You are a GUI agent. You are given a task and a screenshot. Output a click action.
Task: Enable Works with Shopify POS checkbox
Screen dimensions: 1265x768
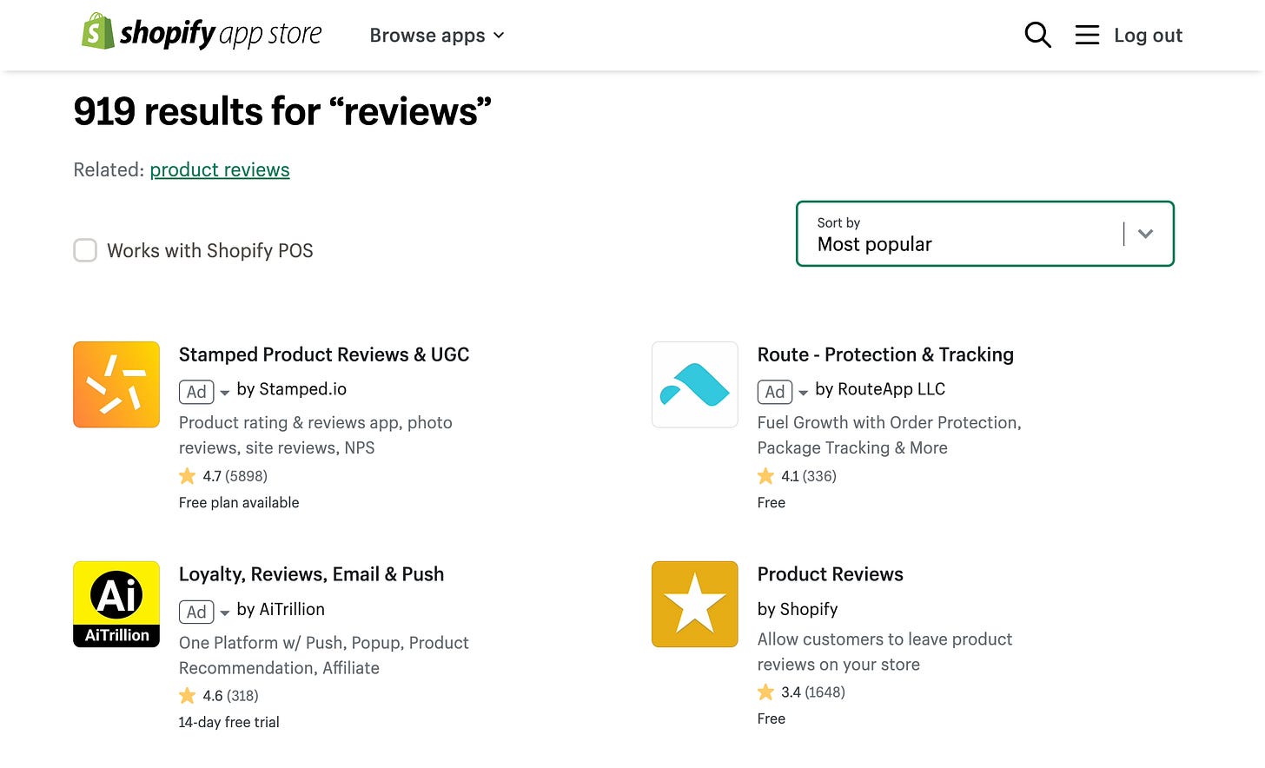(85, 250)
